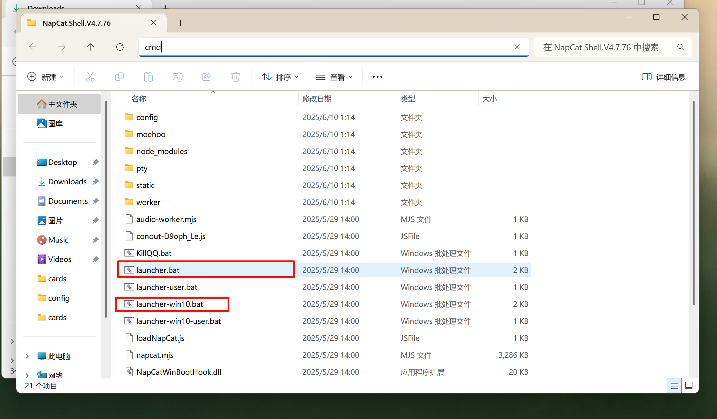Expand the 此电脑 tree node
Screen dimensions: 717x419
[27, 356]
